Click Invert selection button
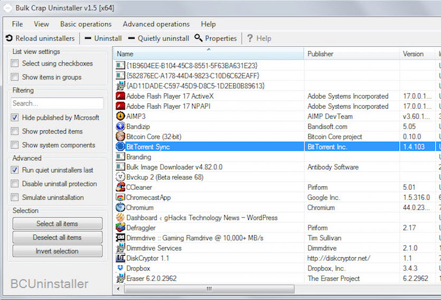Viewport: 441px width, 300px height. pos(58,251)
